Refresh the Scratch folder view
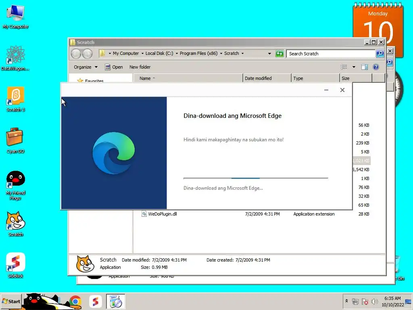The image size is (413, 310). (x=280, y=54)
